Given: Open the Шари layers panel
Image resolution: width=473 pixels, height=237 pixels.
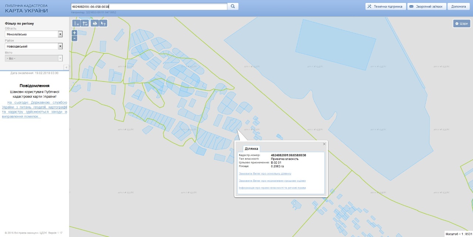Looking at the screenshot, I should pyautogui.click(x=462, y=24).
